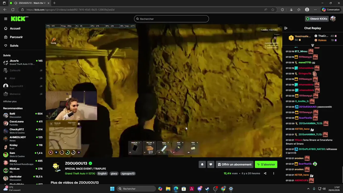This screenshot has width=343, height=193.
Task: Open recommended channel ChuckyBTZ
Action: (23, 131)
